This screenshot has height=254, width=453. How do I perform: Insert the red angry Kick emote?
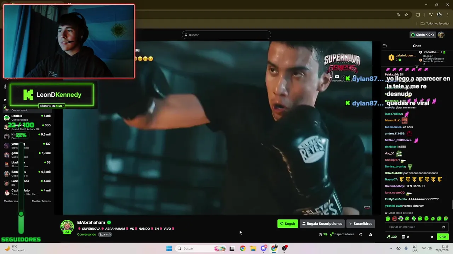point(394,219)
